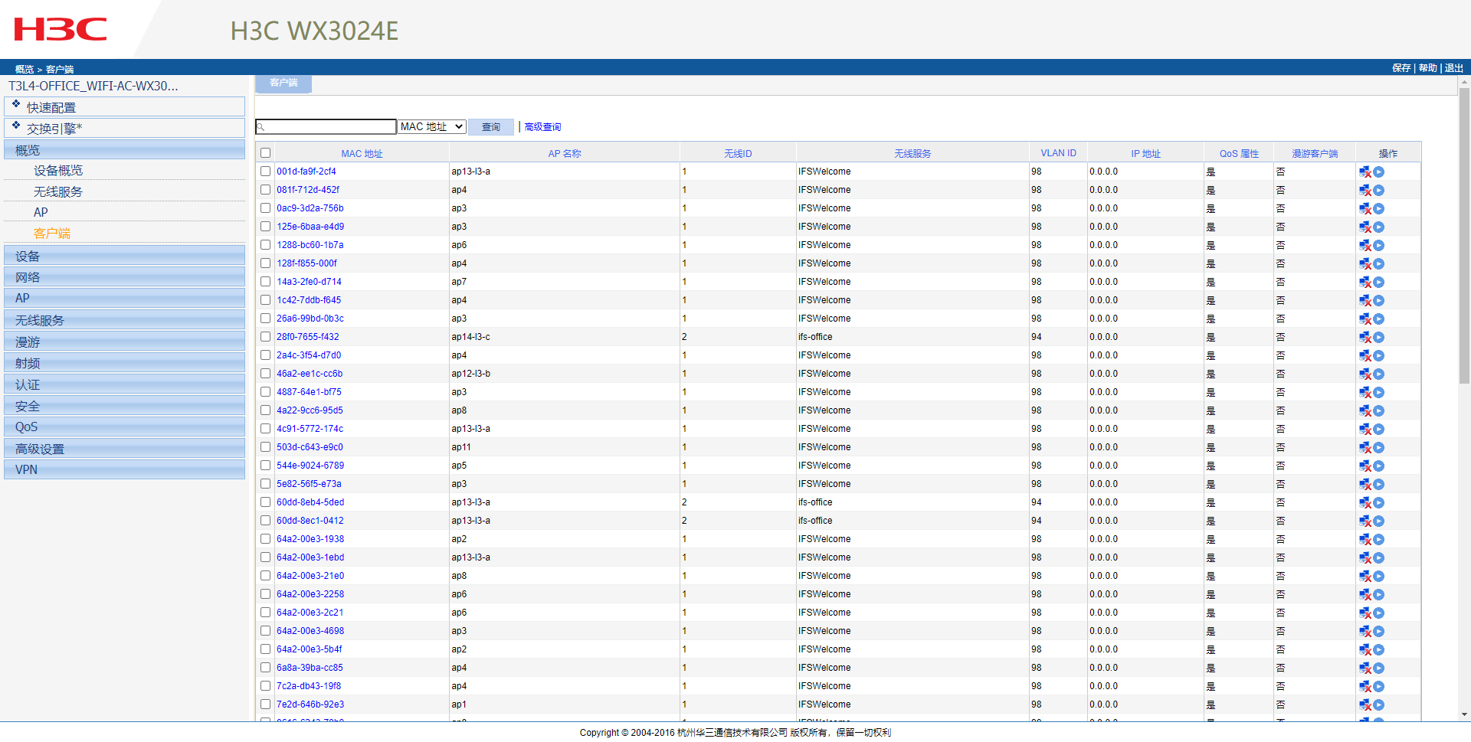This screenshot has width=1471, height=742.
Task: Switch to the 客户端 tab
Action: [283, 83]
